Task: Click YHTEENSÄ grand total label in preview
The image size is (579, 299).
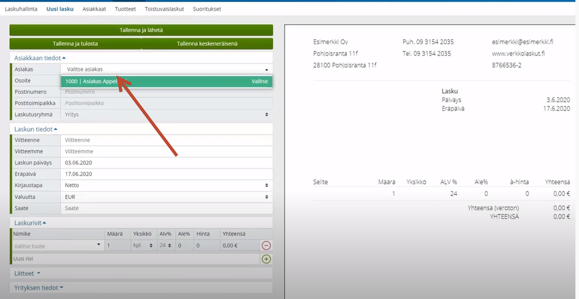Action: (504, 217)
